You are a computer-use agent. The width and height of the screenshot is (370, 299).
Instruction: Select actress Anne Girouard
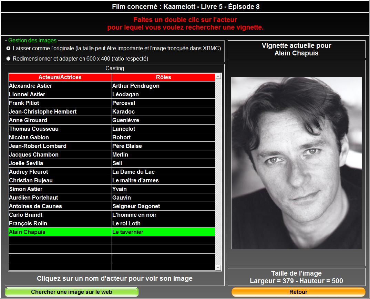pyautogui.click(x=60, y=120)
